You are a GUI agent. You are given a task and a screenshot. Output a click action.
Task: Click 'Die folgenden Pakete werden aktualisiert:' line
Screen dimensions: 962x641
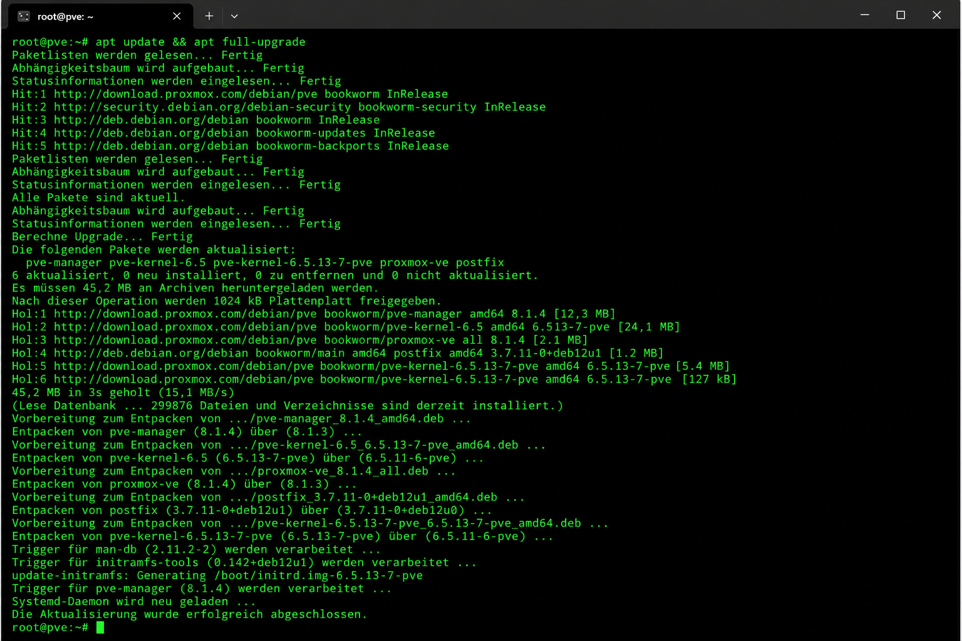153,250
